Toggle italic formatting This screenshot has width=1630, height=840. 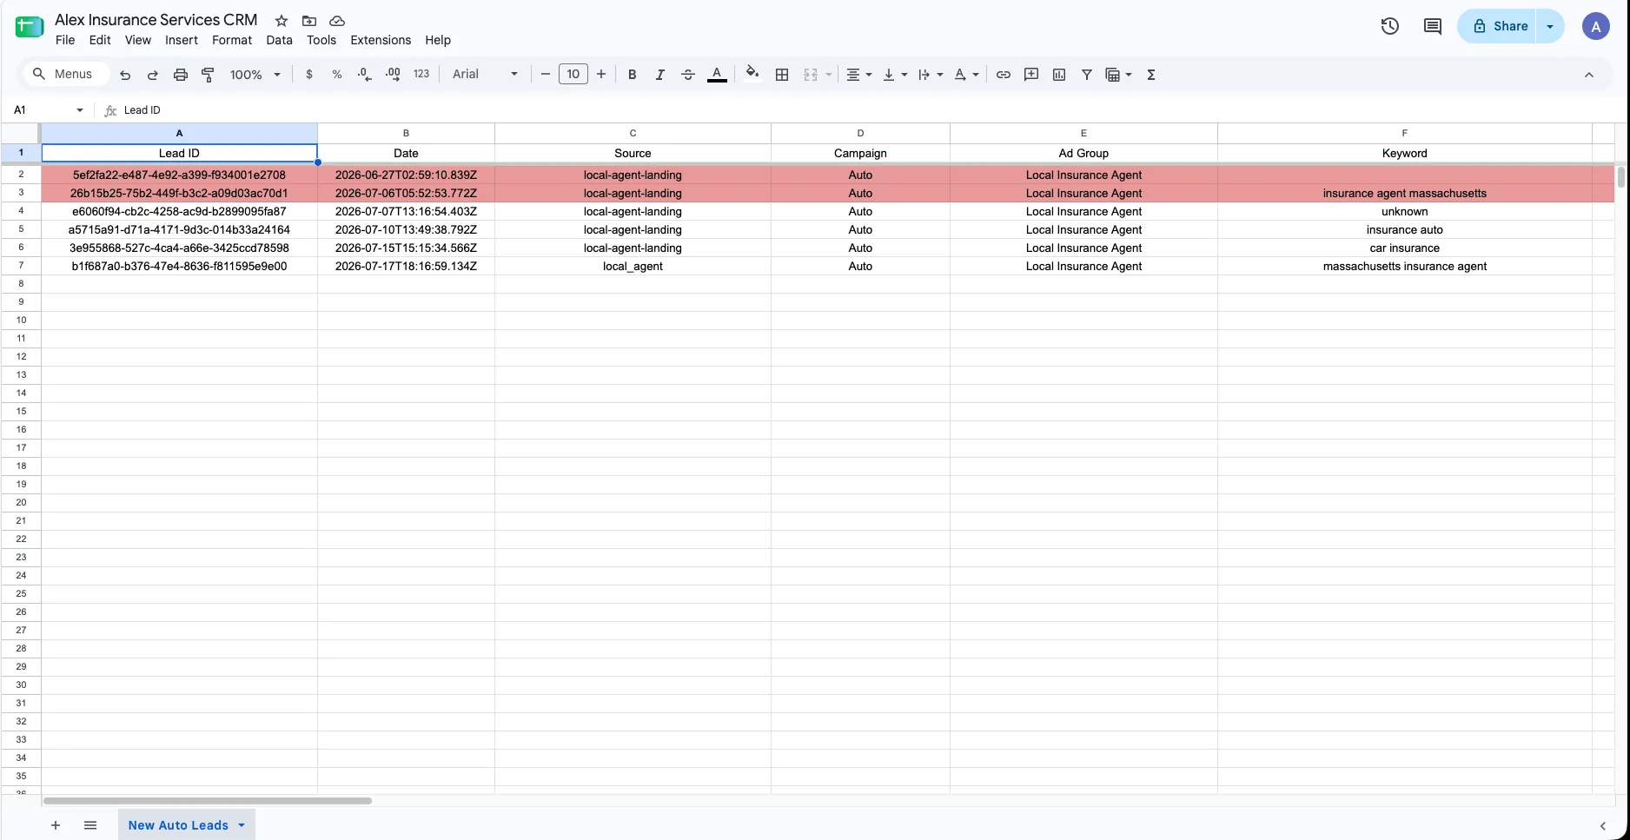click(x=660, y=75)
